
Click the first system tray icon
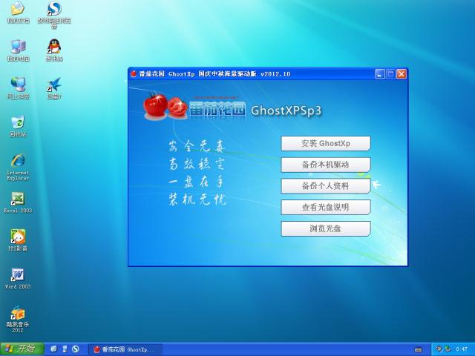point(439,349)
